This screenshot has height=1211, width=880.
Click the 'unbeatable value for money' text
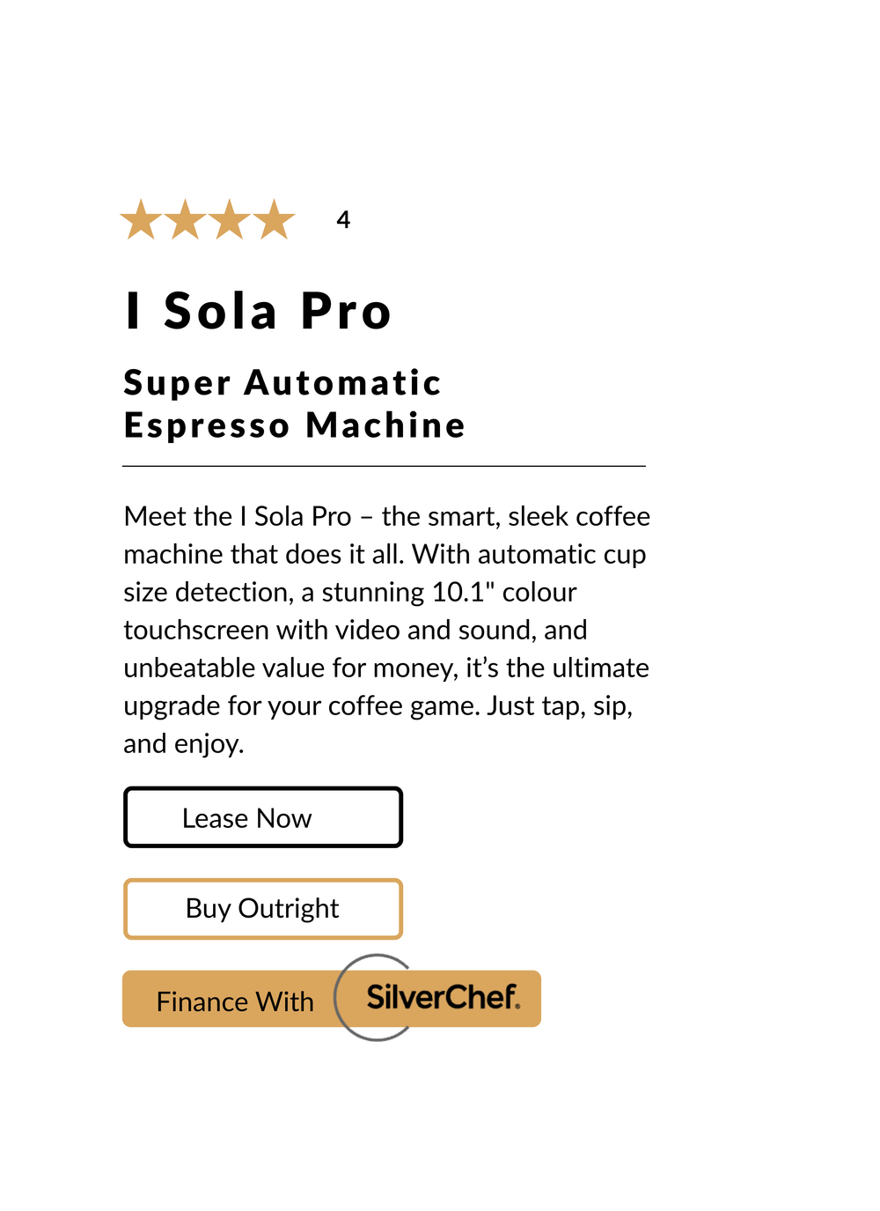click(x=290, y=668)
